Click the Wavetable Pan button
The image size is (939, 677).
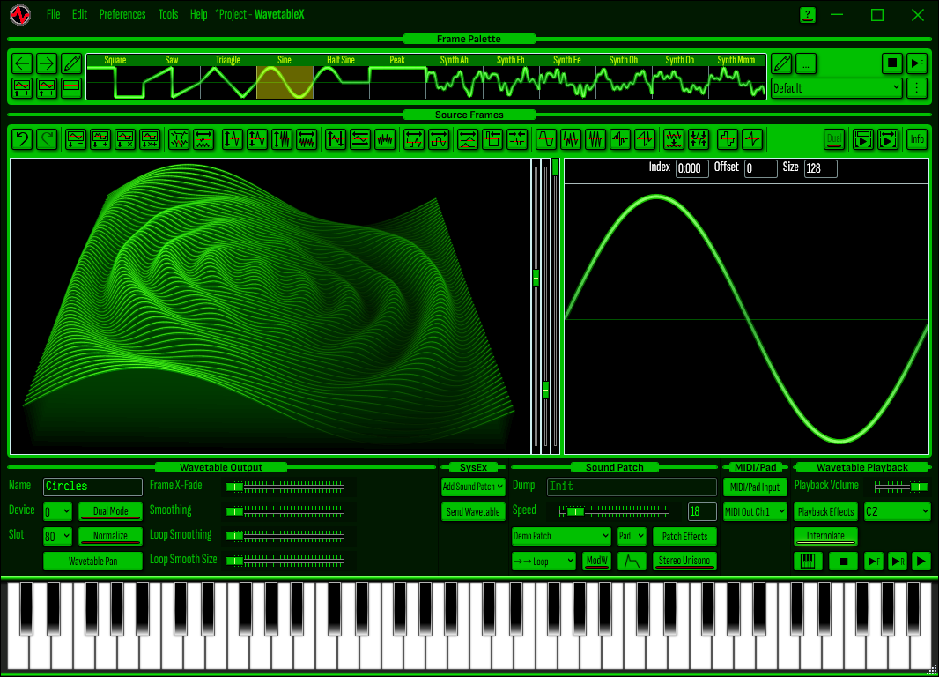pyautogui.click(x=92, y=562)
